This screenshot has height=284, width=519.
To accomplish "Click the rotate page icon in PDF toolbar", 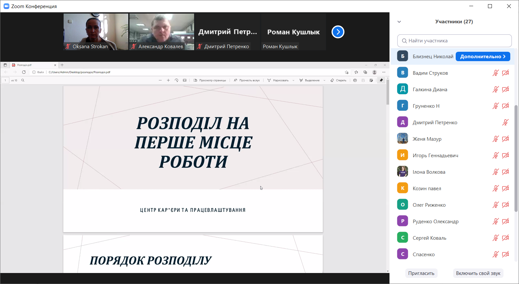I will pyautogui.click(x=176, y=80).
